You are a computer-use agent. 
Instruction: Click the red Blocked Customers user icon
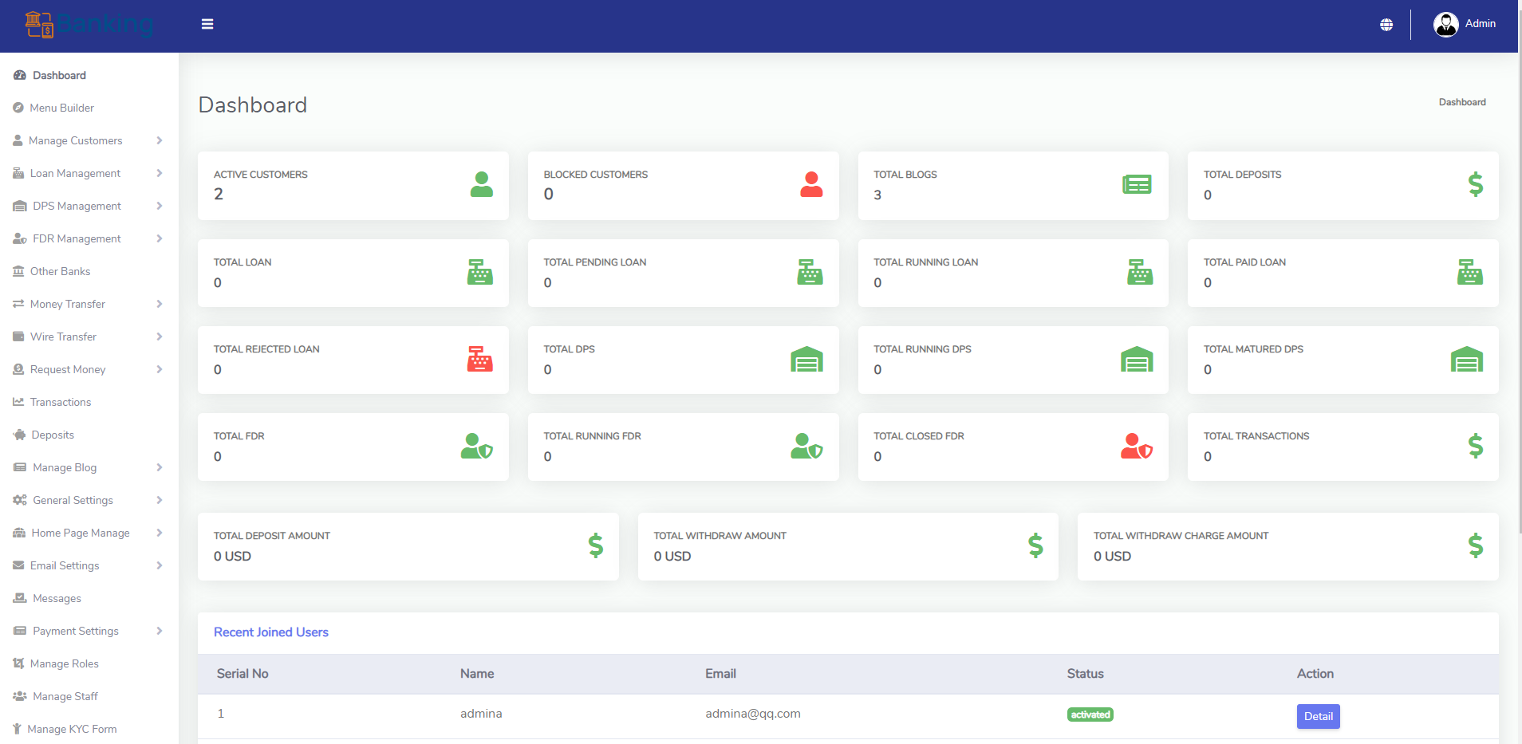811,185
